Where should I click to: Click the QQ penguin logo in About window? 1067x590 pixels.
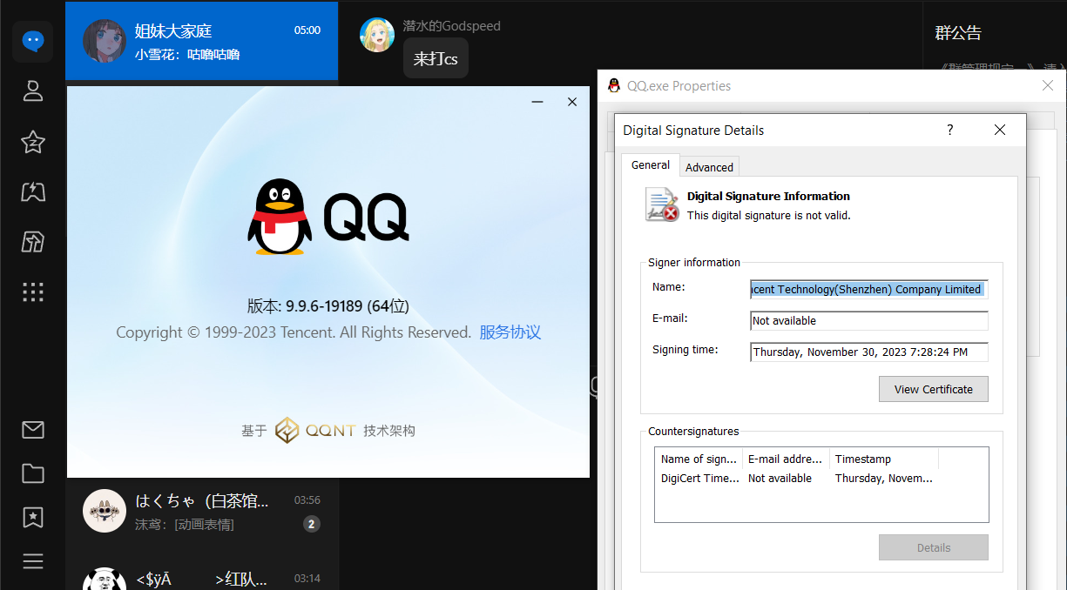point(280,217)
